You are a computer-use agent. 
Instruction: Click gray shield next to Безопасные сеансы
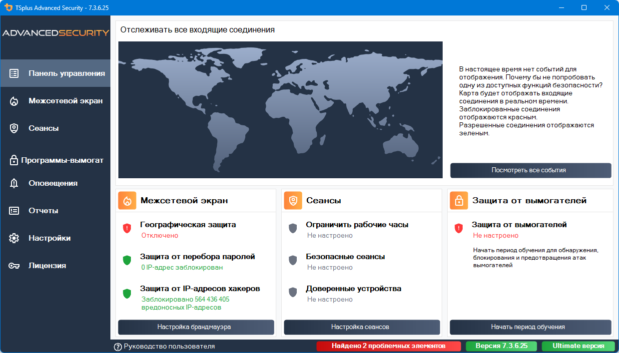(293, 260)
